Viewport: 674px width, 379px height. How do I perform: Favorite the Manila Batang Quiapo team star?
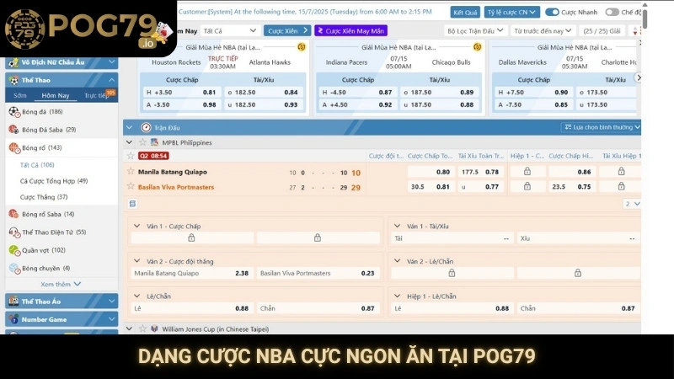tap(131, 172)
